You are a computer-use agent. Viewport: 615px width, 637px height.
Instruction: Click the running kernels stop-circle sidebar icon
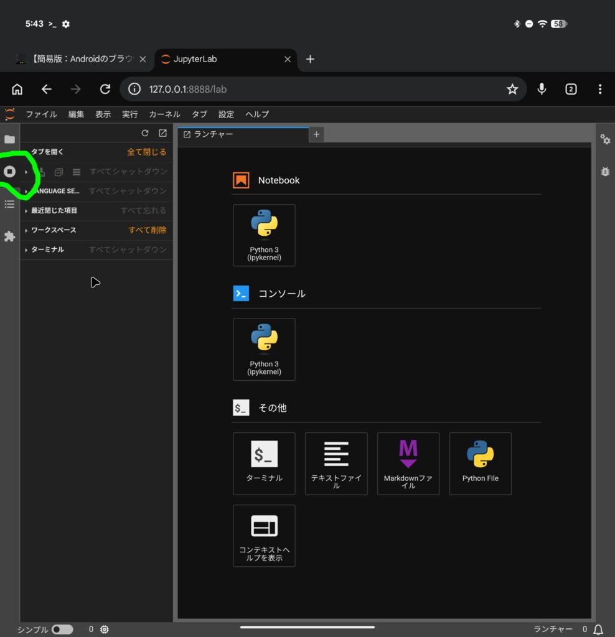9,172
